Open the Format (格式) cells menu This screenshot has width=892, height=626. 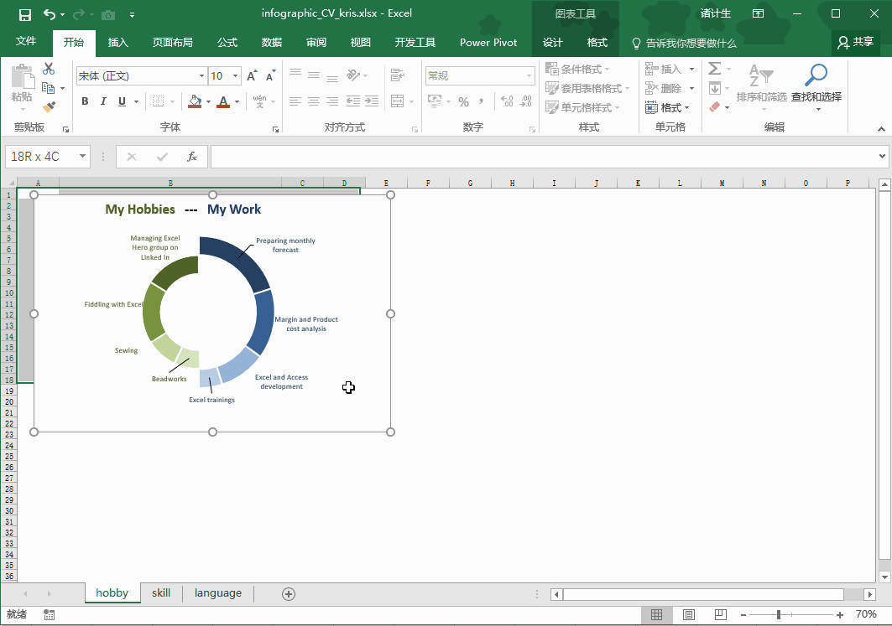(667, 107)
